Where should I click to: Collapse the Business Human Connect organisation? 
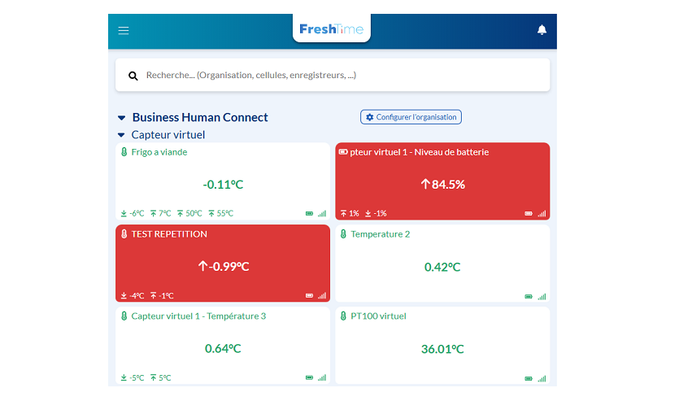122,118
